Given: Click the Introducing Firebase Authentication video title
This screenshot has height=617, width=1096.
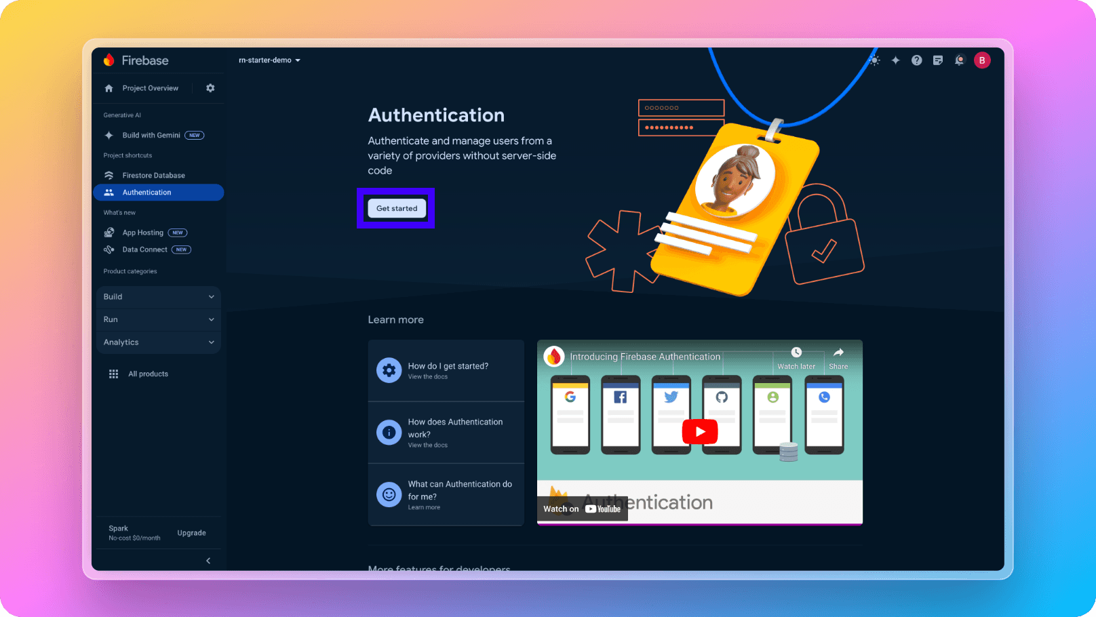Looking at the screenshot, I should [x=645, y=357].
